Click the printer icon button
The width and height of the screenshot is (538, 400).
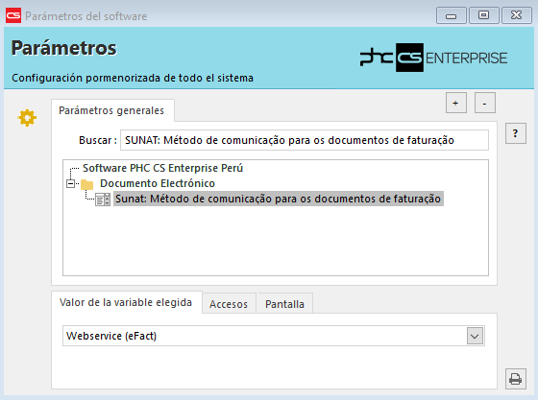[515, 379]
